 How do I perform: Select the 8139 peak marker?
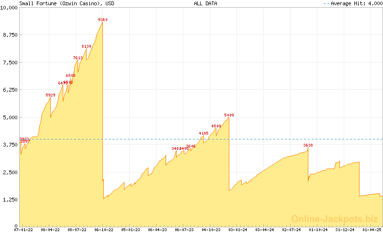pos(87,46)
